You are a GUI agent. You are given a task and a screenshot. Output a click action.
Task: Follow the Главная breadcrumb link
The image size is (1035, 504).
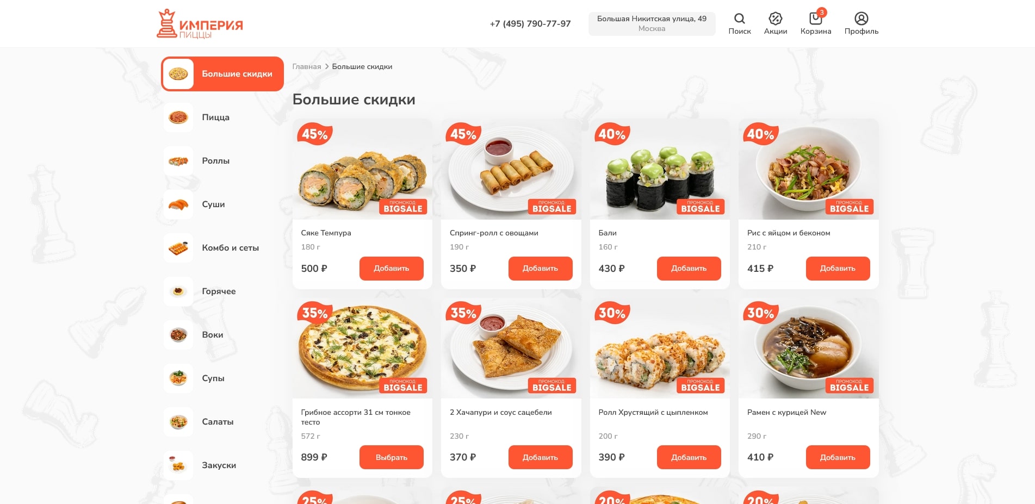(307, 66)
